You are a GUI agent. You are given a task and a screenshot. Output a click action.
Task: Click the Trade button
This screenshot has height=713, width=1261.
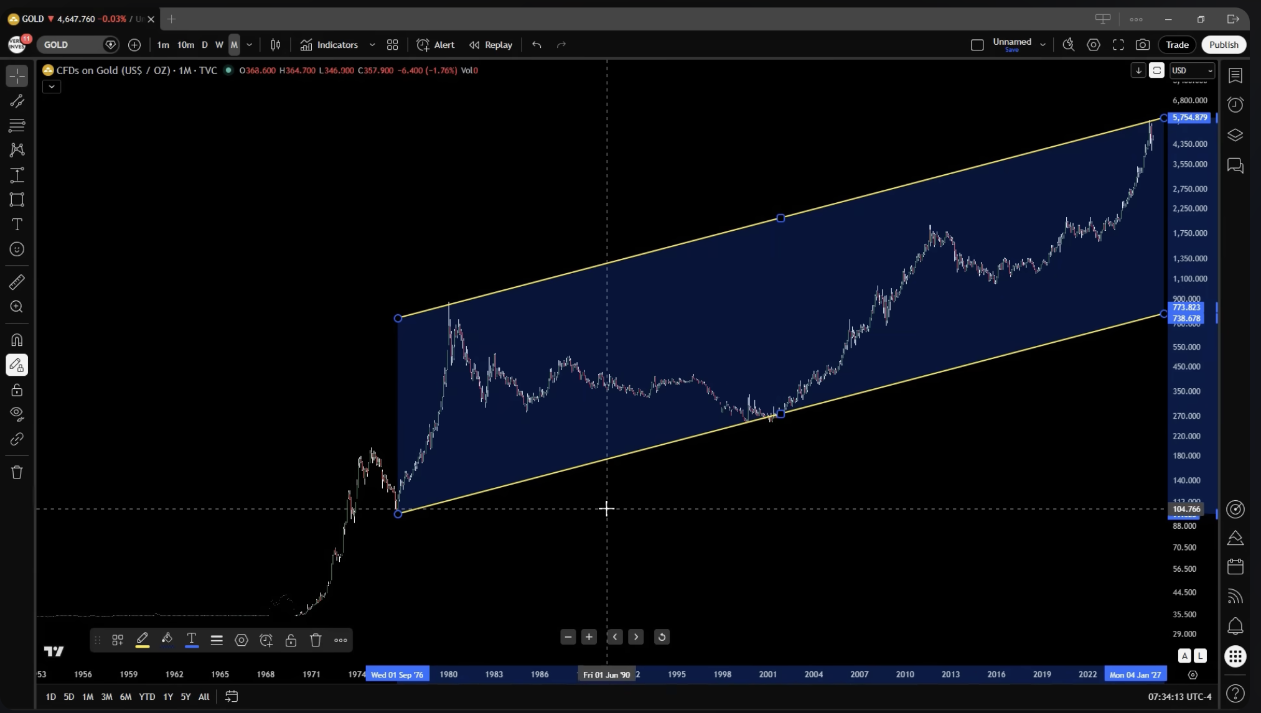pyautogui.click(x=1176, y=45)
